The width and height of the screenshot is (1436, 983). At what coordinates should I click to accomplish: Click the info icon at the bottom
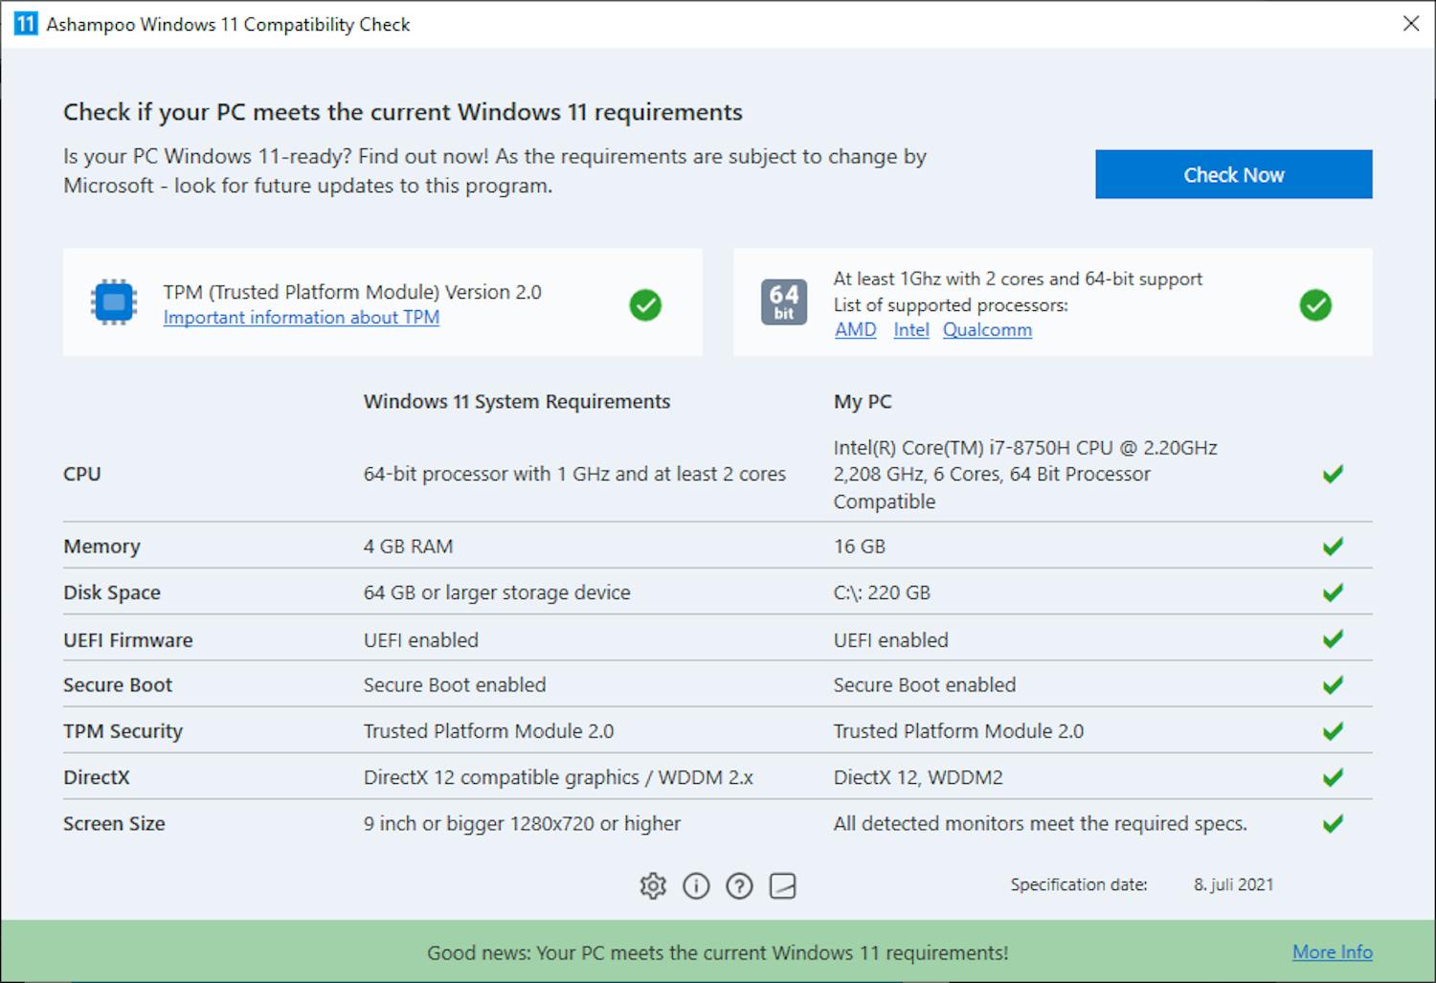click(696, 885)
